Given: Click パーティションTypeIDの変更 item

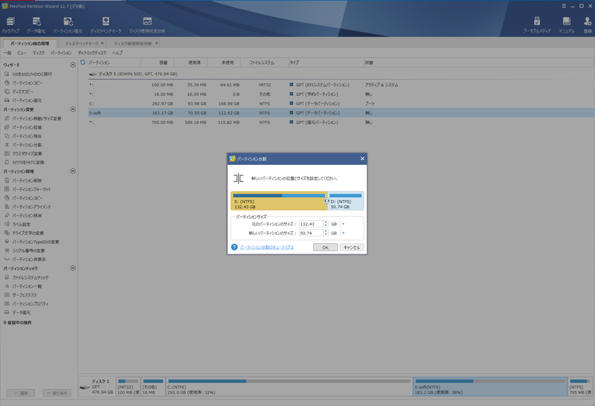Looking at the screenshot, I should [36, 242].
